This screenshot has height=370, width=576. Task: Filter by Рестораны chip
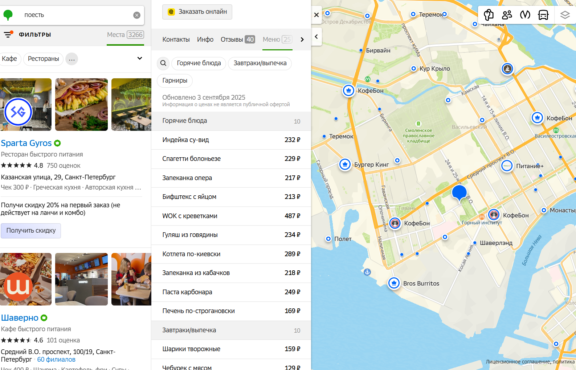tap(44, 59)
